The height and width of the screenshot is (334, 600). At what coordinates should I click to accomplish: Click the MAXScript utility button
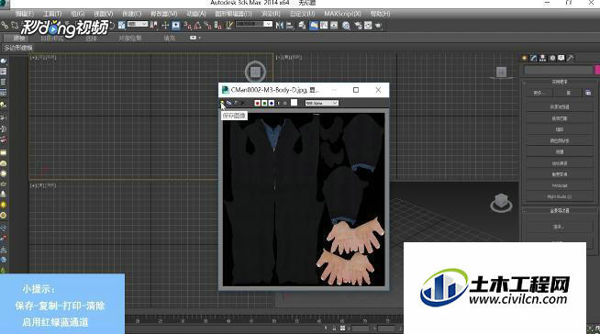click(x=560, y=185)
